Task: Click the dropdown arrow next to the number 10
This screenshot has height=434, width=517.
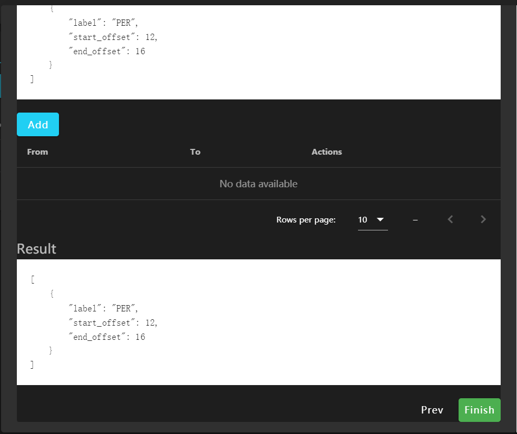Action: (381, 220)
